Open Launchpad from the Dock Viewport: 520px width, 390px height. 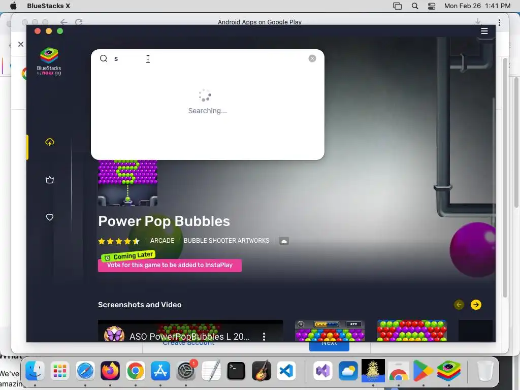(60, 371)
